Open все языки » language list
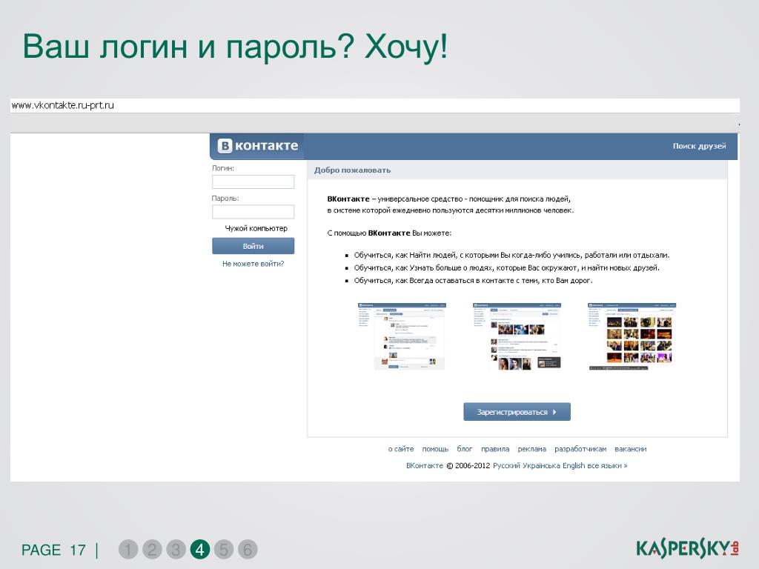Image resolution: width=759 pixels, height=569 pixels. point(608,465)
